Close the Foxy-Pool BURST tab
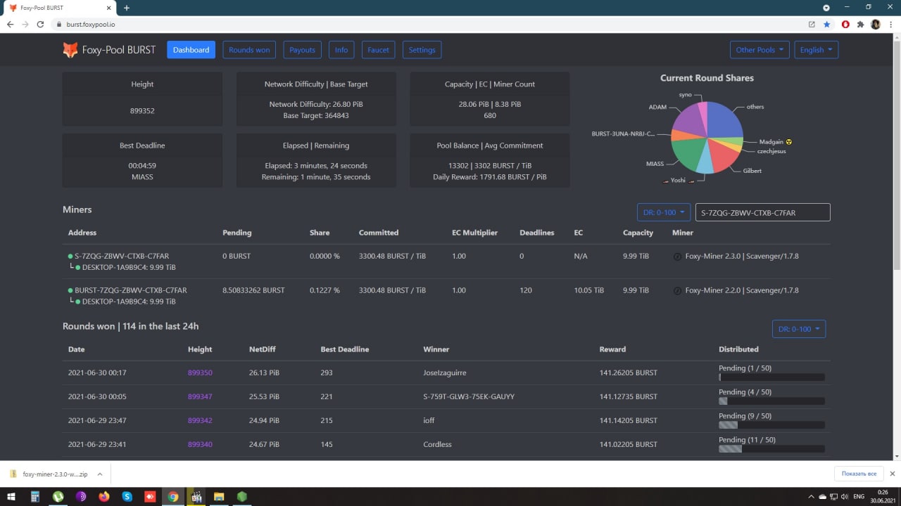 point(109,8)
